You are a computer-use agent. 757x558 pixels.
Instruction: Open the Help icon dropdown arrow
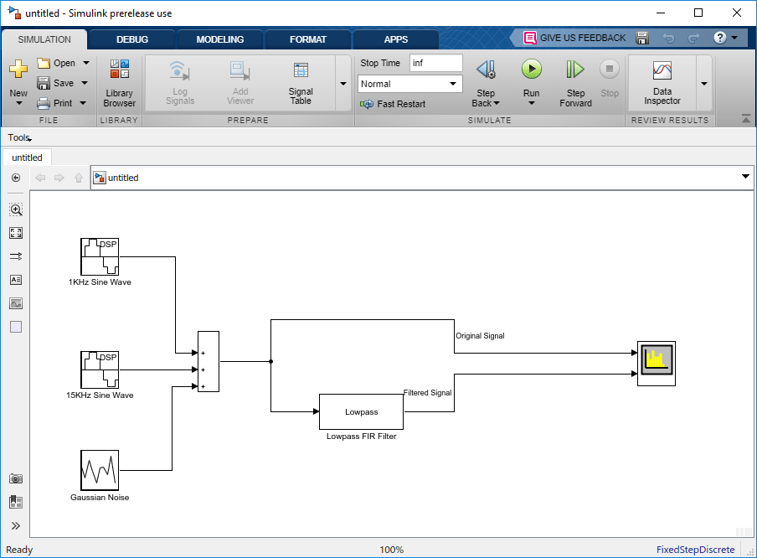pyautogui.click(x=734, y=38)
